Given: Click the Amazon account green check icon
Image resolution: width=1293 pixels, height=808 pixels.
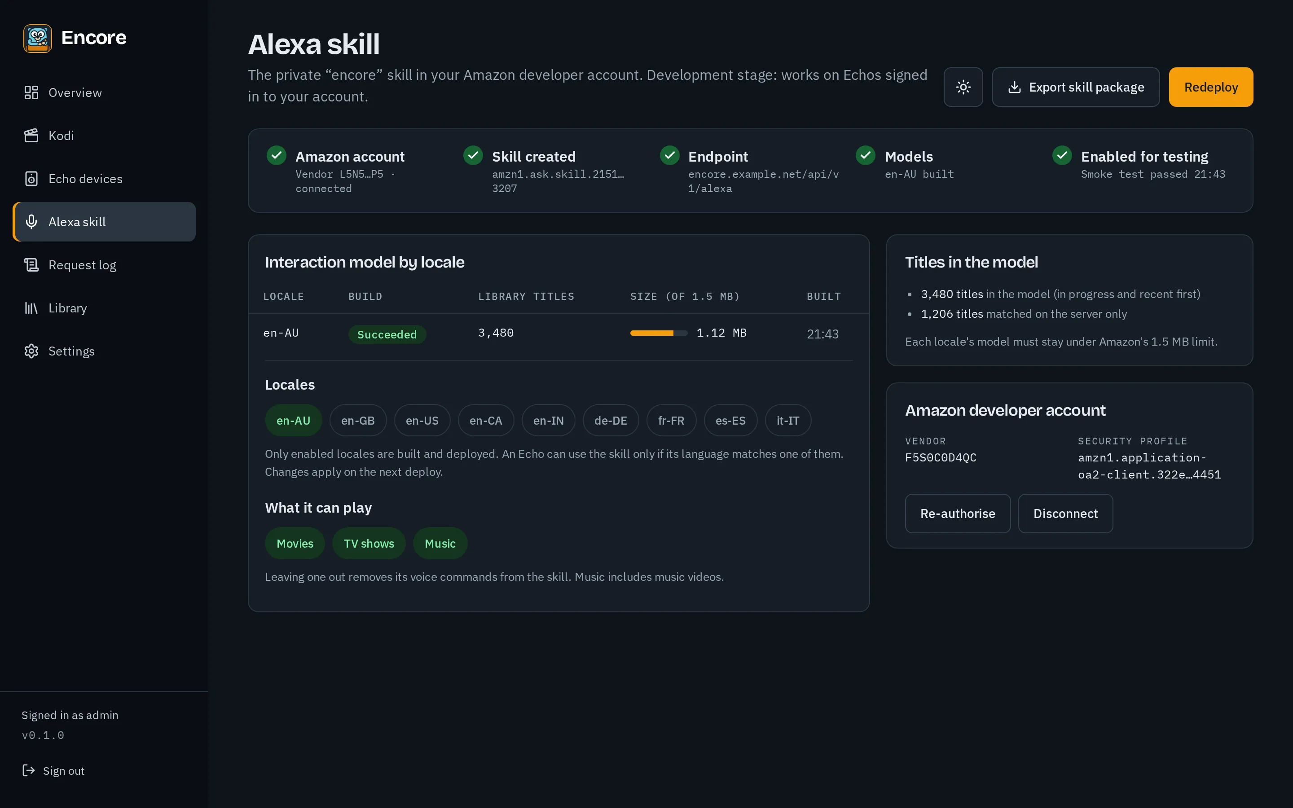Looking at the screenshot, I should [x=276, y=155].
